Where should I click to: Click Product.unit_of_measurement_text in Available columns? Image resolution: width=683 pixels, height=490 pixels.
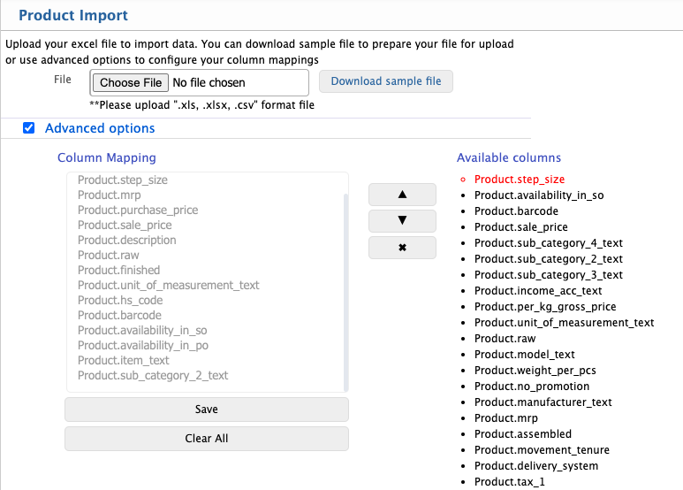pyautogui.click(x=564, y=323)
